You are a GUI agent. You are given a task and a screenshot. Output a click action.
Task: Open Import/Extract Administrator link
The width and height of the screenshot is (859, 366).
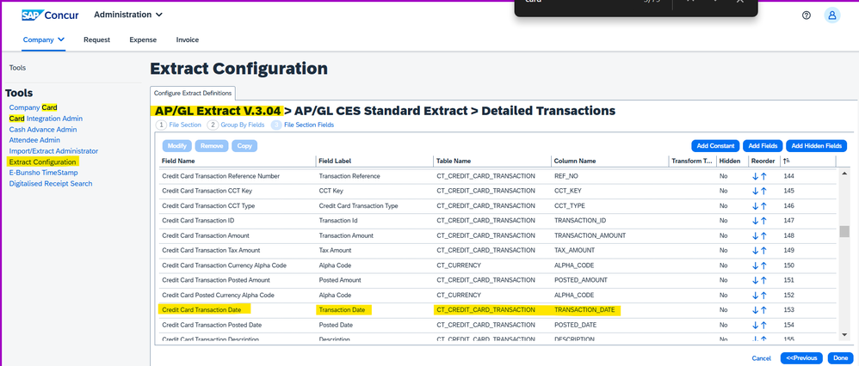[x=53, y=150]
